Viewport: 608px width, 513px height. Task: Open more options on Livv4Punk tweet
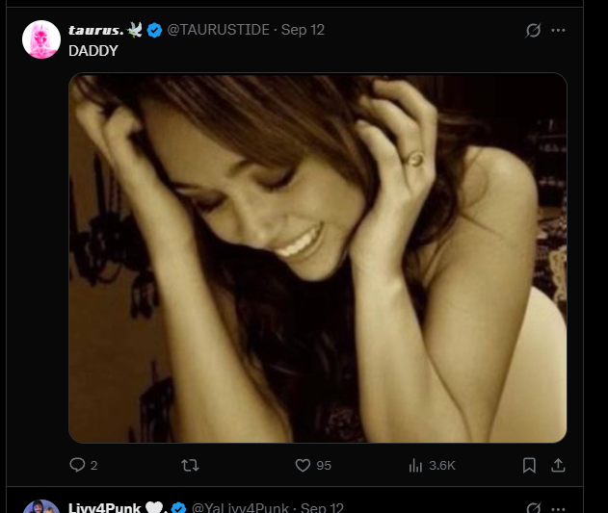(558, 507)
